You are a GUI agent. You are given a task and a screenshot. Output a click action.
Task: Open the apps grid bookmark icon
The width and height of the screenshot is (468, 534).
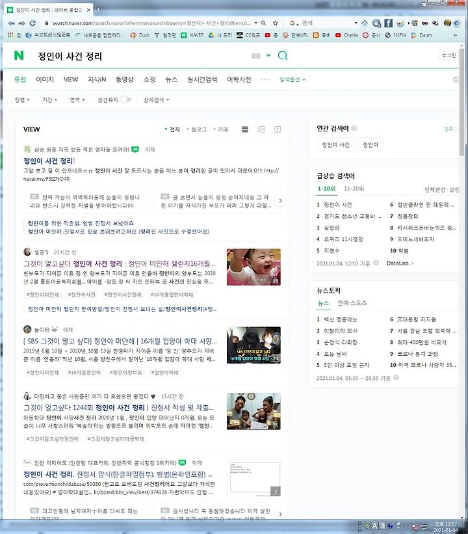tap(10, 35)
